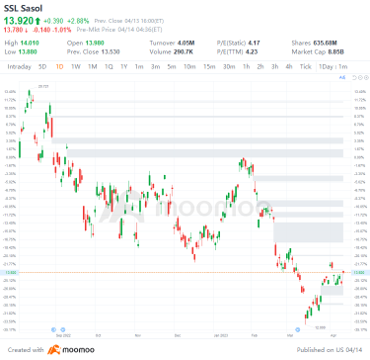This screenshot has height=360, width=370.
Task: Select the Tick chart tab
Action: 305,67
